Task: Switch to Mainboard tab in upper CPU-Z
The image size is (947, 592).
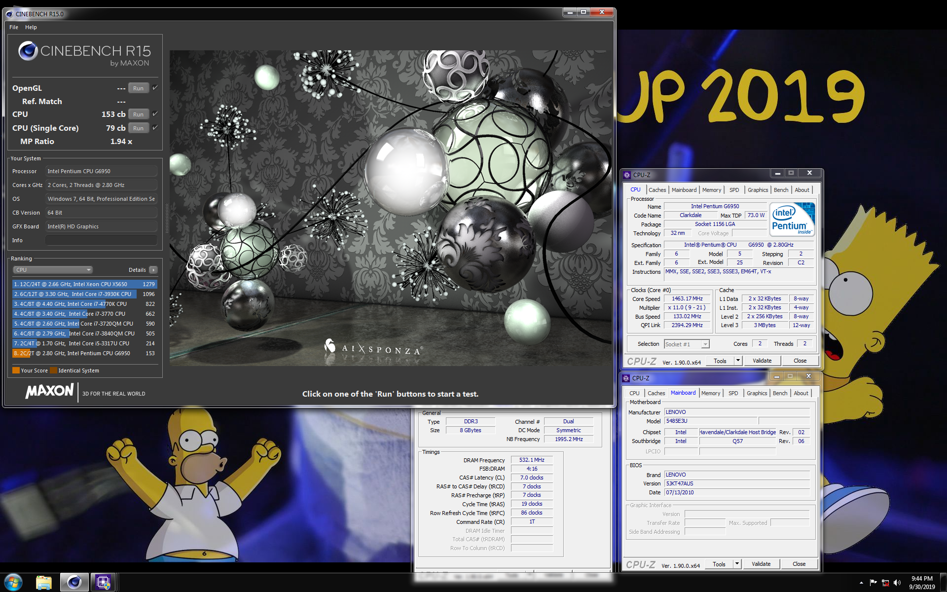Action: point(684,190)
